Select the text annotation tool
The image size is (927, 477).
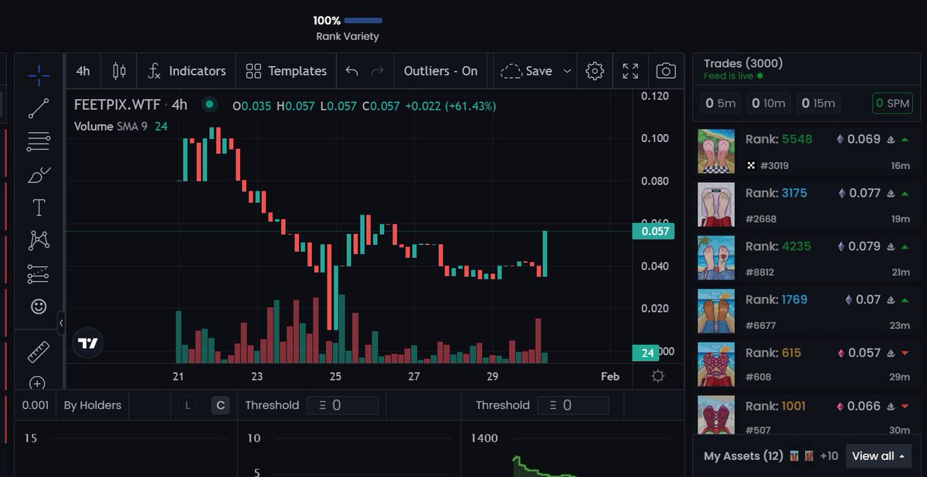tap(39, 208)
